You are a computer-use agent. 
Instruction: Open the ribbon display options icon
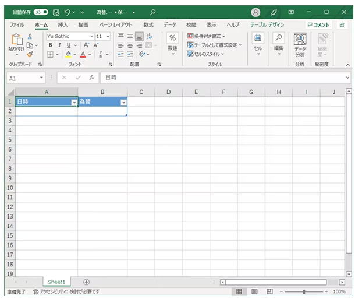coord(291,12)
